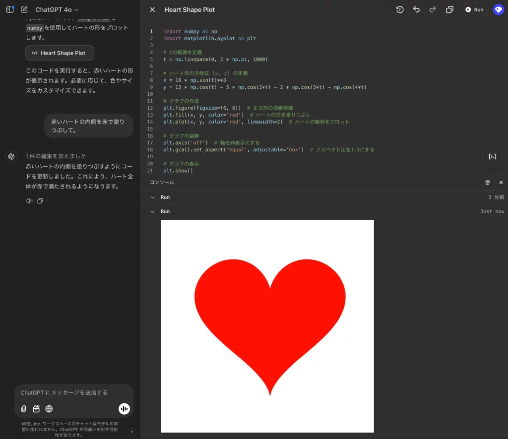Copy the canvas code
This screenshot has width=508, height=439.
pos(449,9)
